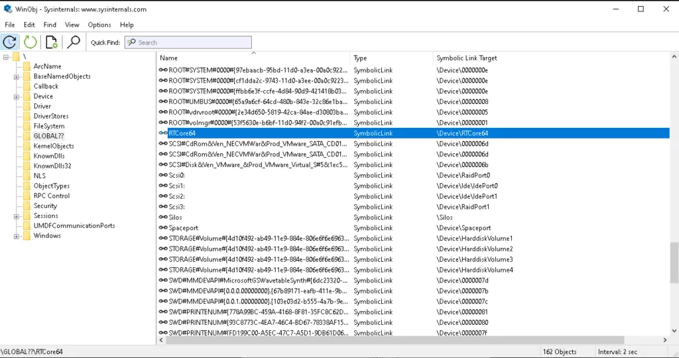Select the ROOT#volmgr#0000 row

[x=414, y=123]
